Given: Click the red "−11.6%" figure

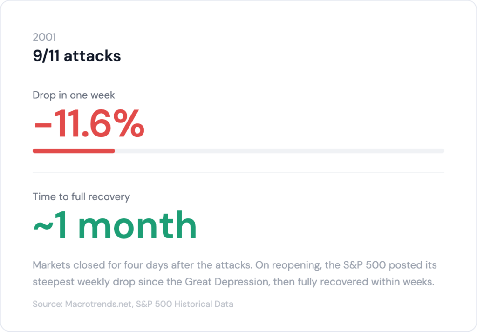Looking at the screenshot, I should point(89,124).
